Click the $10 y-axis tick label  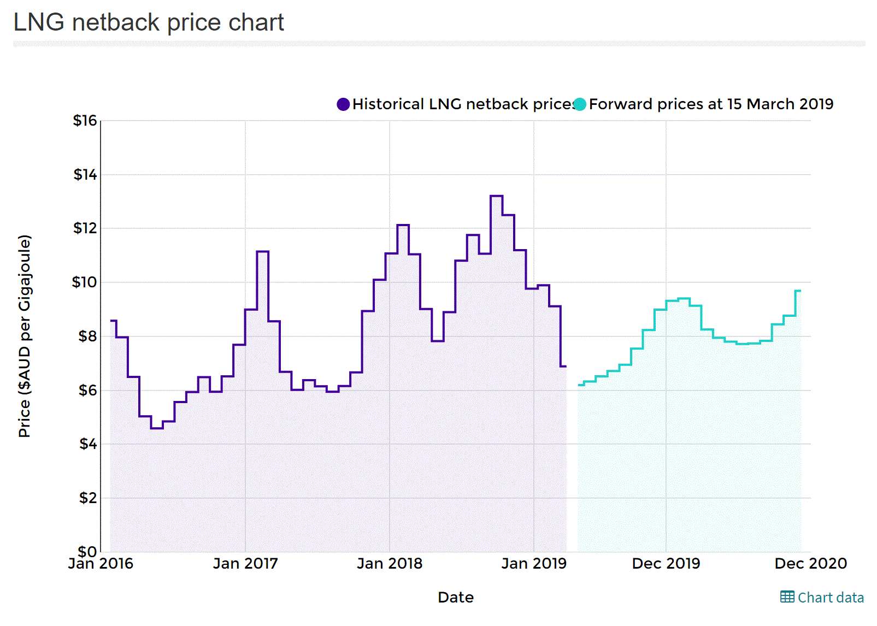(x=84, y=282)
